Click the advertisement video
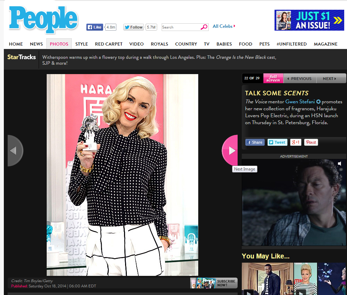347x295 pixels. pyautogui.click(x=294, y=202)
